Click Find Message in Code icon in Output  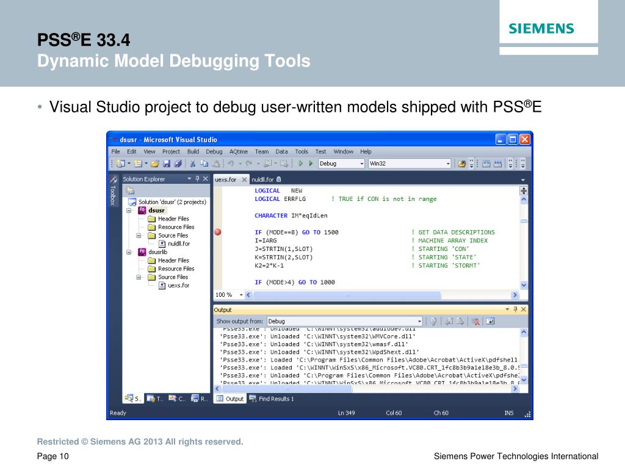pos(433,321)
